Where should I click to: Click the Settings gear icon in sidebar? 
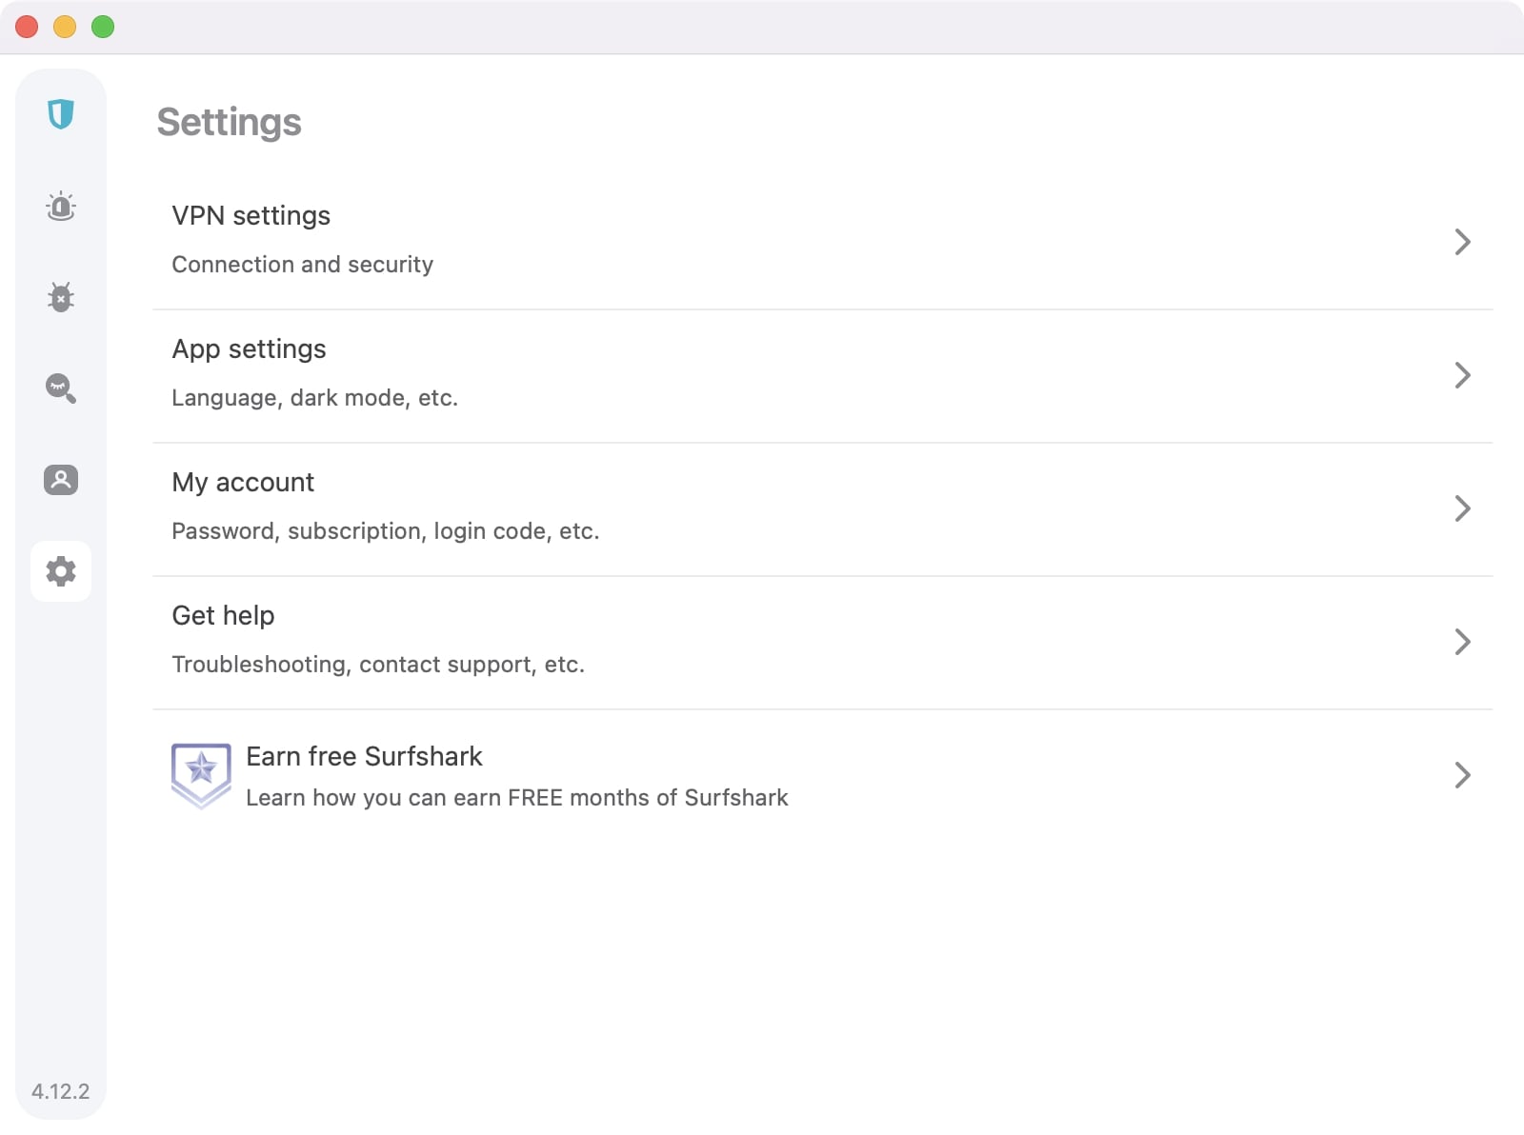tap(61, 572)
